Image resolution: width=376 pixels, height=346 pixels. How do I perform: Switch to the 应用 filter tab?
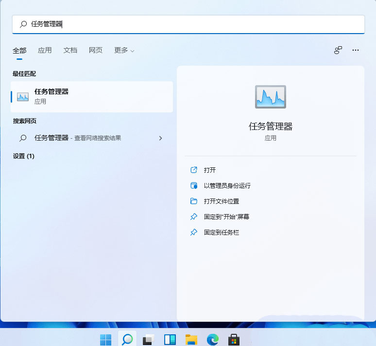click(x=45, y=50)
